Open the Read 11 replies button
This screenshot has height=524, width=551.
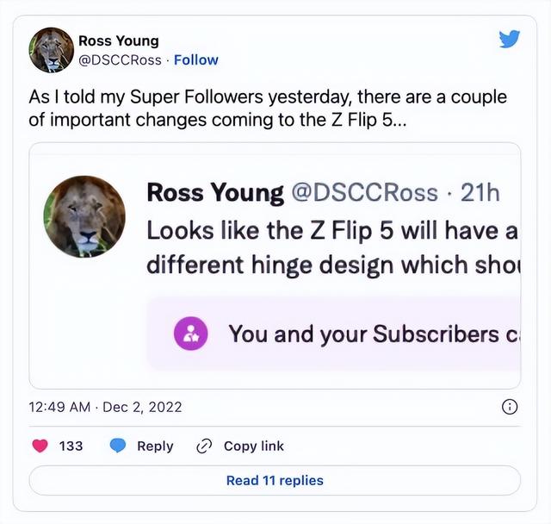tap(275, 480)
